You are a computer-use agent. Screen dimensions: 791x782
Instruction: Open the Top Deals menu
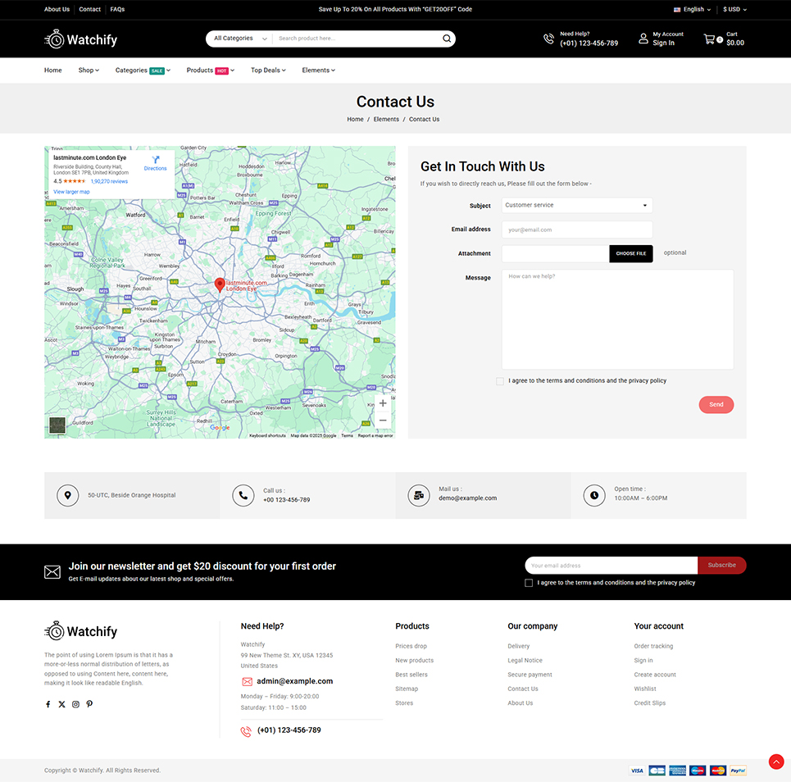point(268,70)
